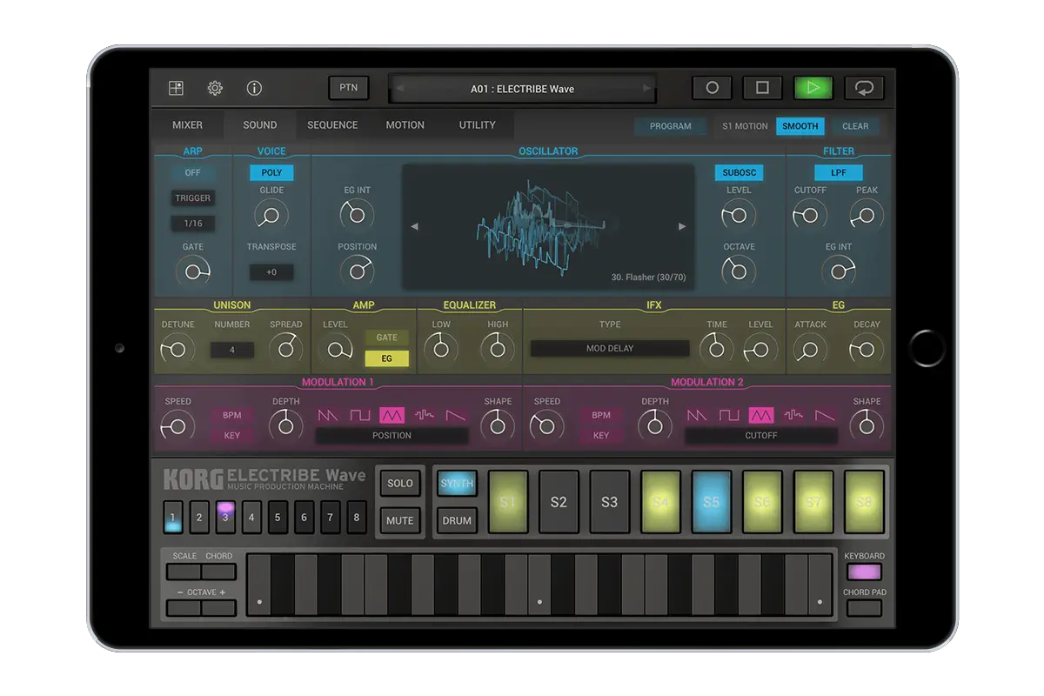1044x696 pixels.
Task: Select square waveform in Modulation 2
Action: click(729, 415)
